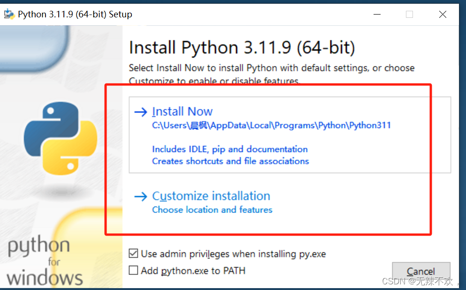
Task: Minimize the Python Setup window
Action: click(377, 14)
